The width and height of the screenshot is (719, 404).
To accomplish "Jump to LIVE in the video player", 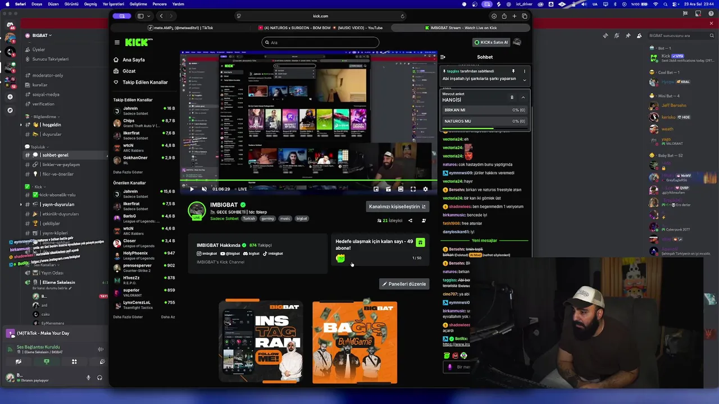I will [x=240, y=189].
